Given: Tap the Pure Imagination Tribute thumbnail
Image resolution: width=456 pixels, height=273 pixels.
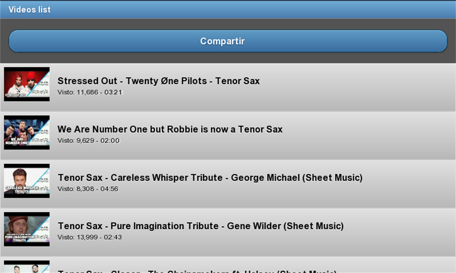Looking at the screenshot, I should tap(27, 229).
